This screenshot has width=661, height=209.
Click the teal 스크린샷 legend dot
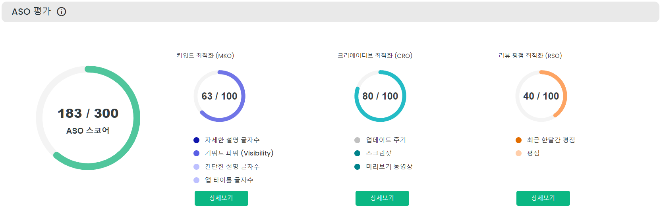pos(357,153)
